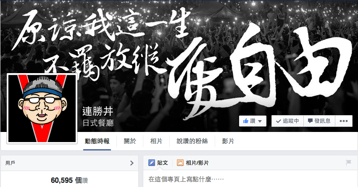Click the thumbs-up Like icon
This screenshot has width=358, height=187.
click(246, 121)
